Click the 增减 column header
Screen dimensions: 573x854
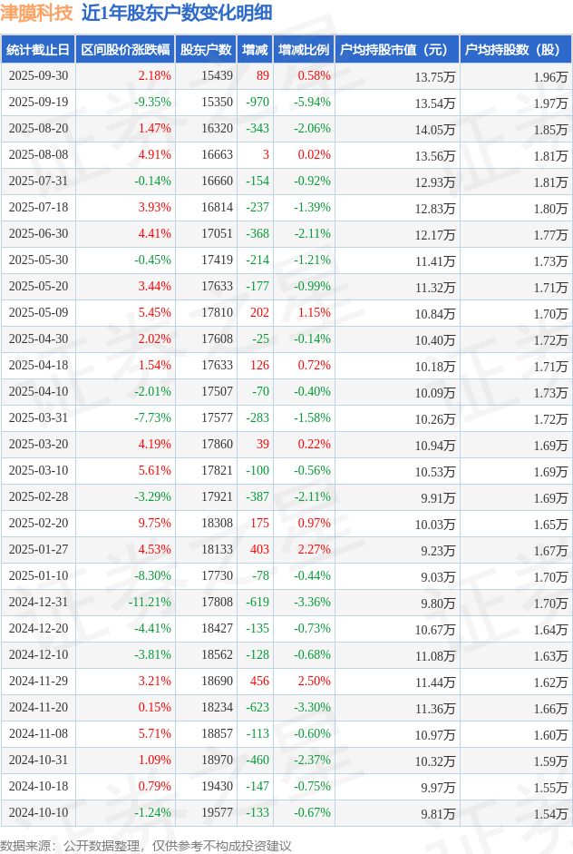pos(255,50)
